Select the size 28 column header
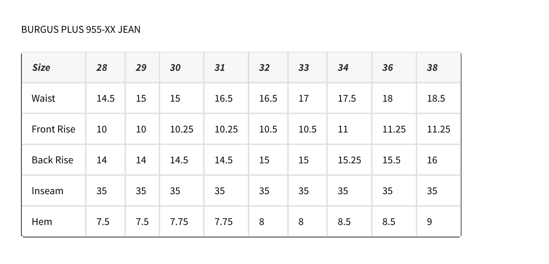Viewport: 549px width, 264px height. click(x=102, y=68)
